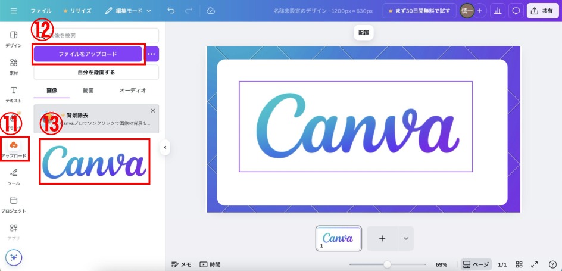The image size is (562, 271).
Task: Add a collaborator with plus icon
Action: pyautogui.click(x=479, y=11)
